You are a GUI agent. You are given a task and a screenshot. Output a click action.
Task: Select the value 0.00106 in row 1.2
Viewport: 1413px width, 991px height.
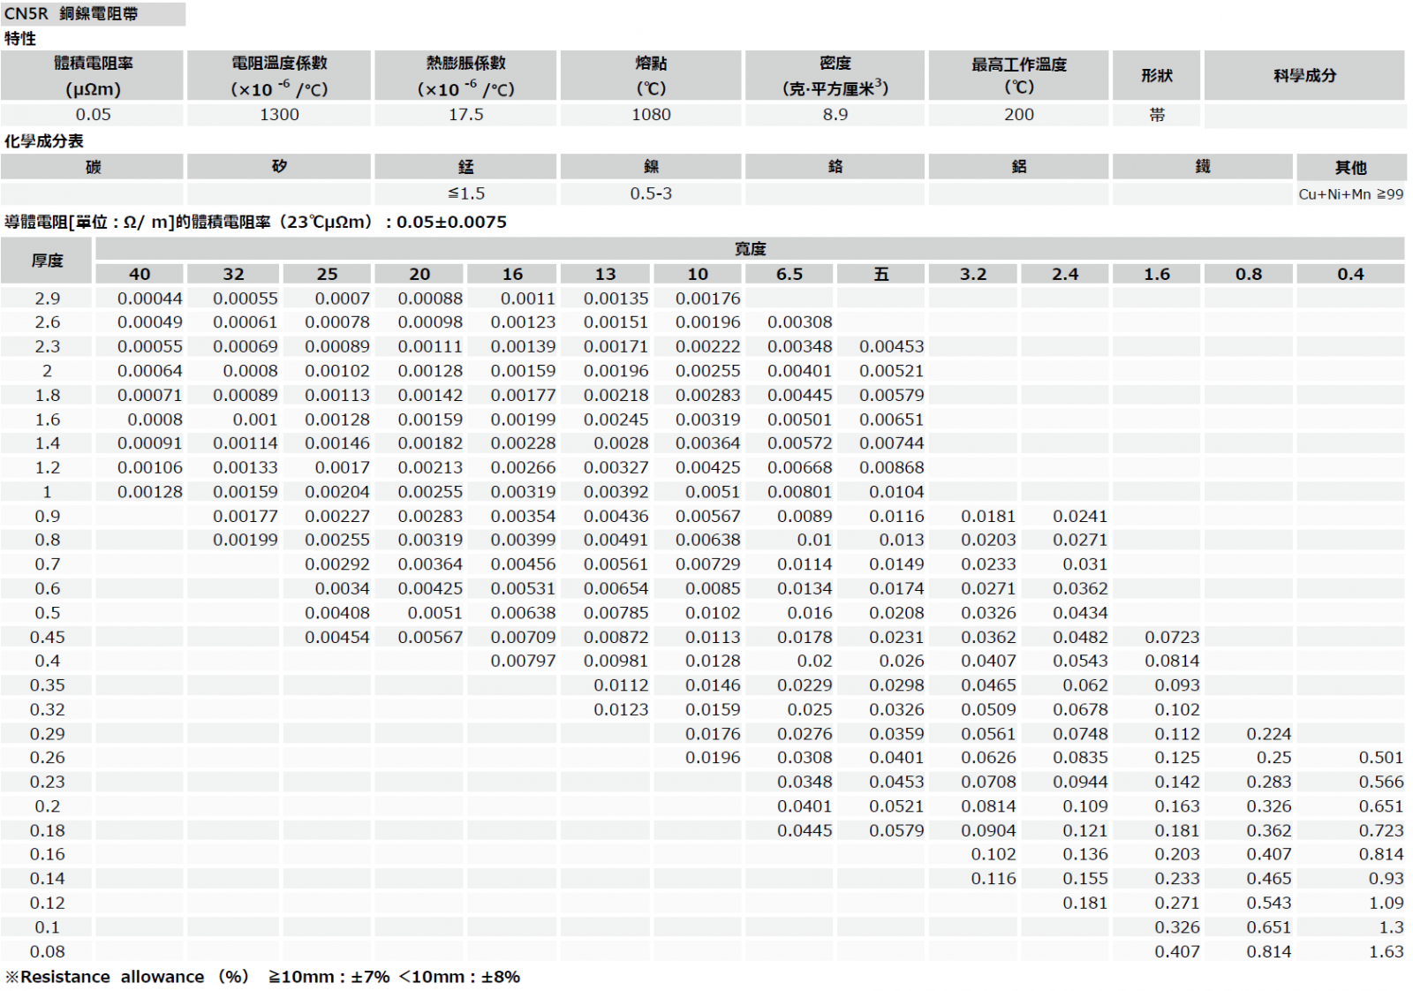click(150, 467)
